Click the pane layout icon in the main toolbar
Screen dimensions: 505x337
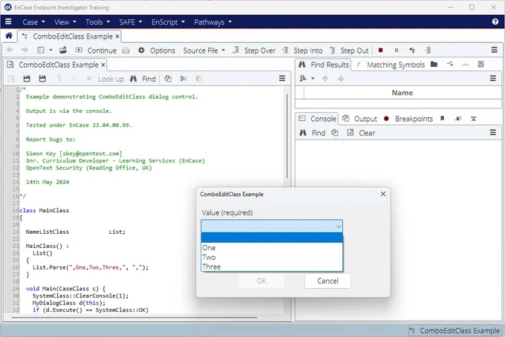tap(41, 50)
